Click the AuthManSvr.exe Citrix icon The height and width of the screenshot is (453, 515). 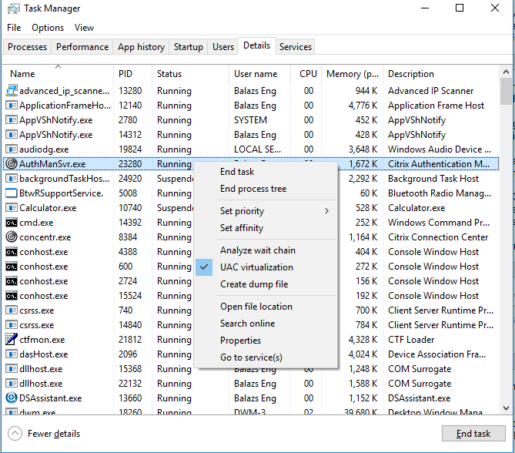click(12, 163)
